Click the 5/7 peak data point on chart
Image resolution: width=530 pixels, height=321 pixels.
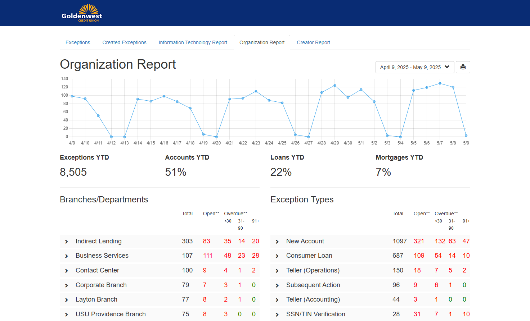[x=440, y=83]
